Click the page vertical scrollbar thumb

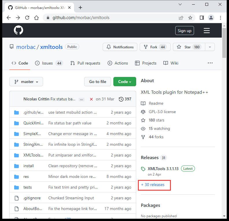tap(224, 43)
